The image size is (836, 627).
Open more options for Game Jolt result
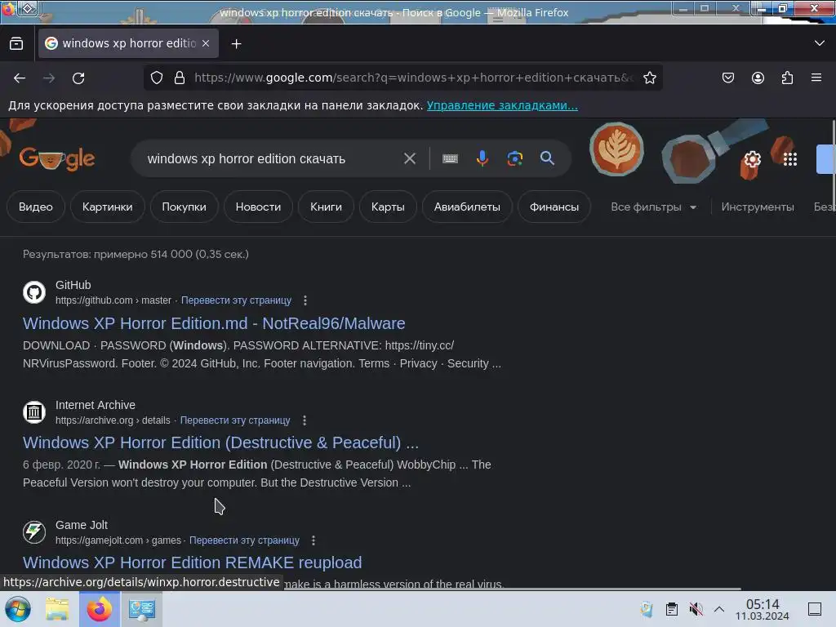click(x=313, y=540)
